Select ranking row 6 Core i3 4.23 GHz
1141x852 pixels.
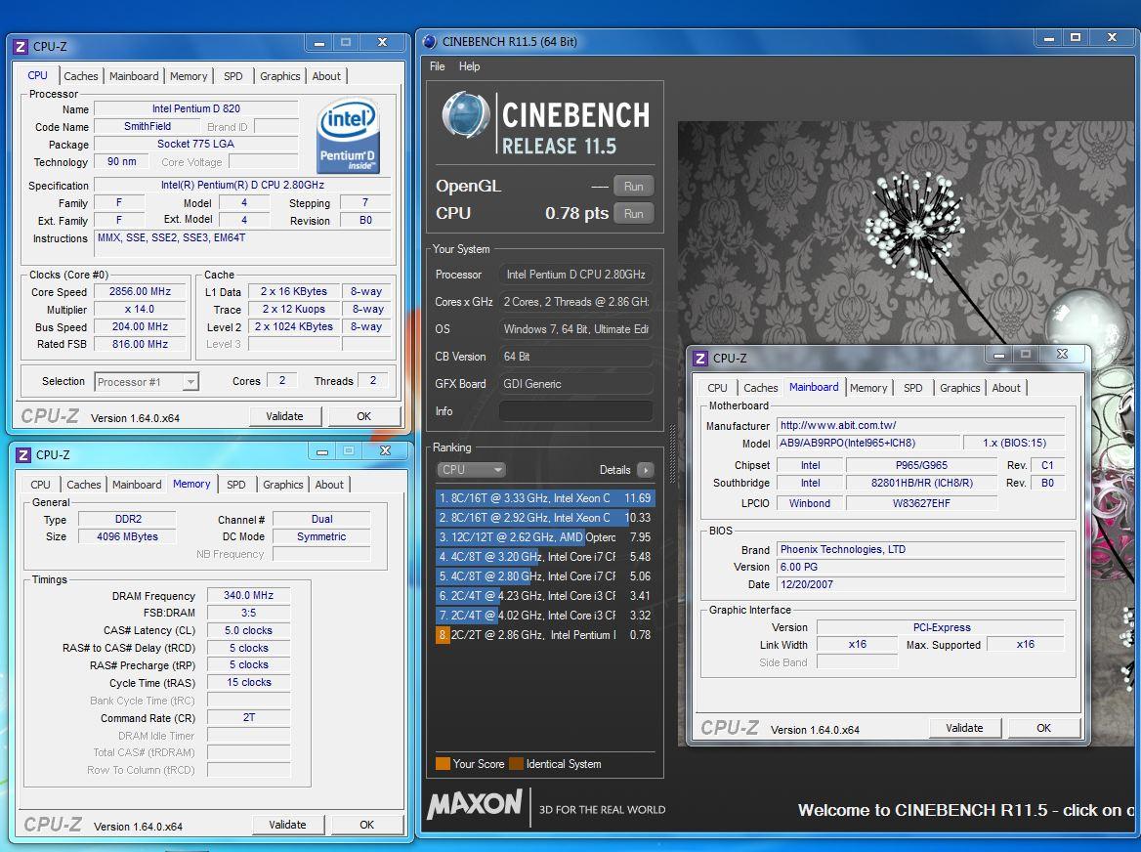[545, 596]
